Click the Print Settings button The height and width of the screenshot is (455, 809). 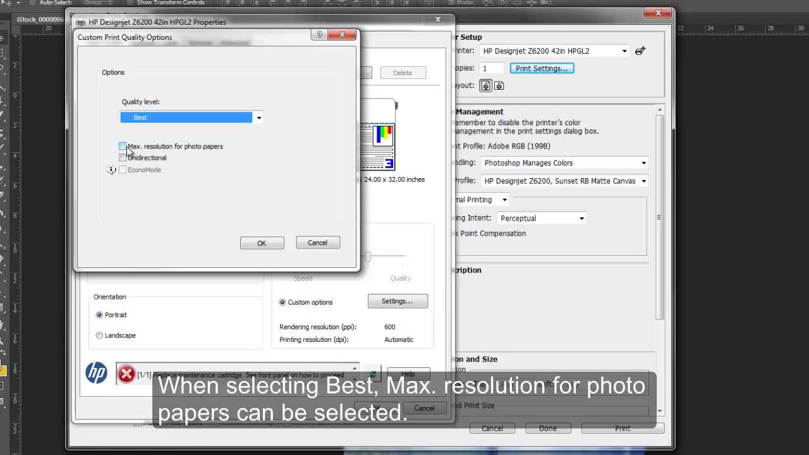pos(542,68)
